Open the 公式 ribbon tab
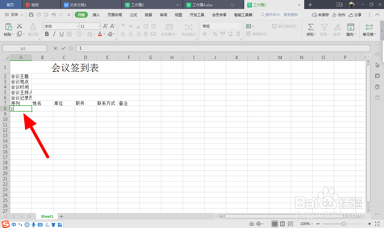 (133, 15)
